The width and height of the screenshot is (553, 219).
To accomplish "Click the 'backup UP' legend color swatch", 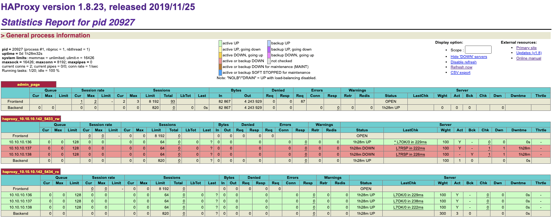I will [269, 43].
